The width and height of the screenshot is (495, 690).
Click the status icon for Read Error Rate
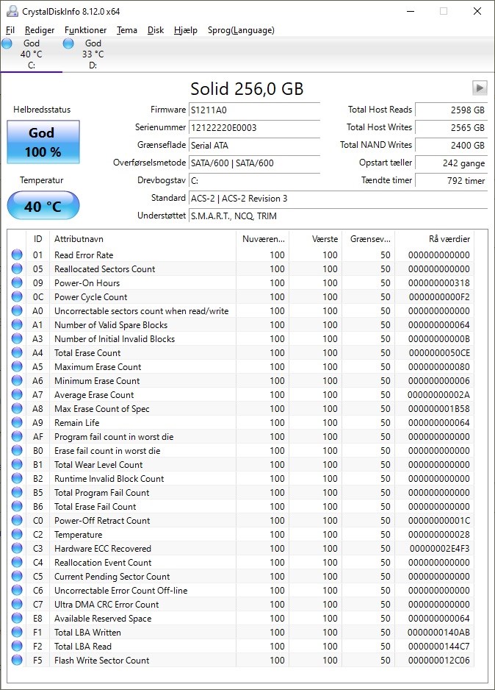(x=17, y=255)
